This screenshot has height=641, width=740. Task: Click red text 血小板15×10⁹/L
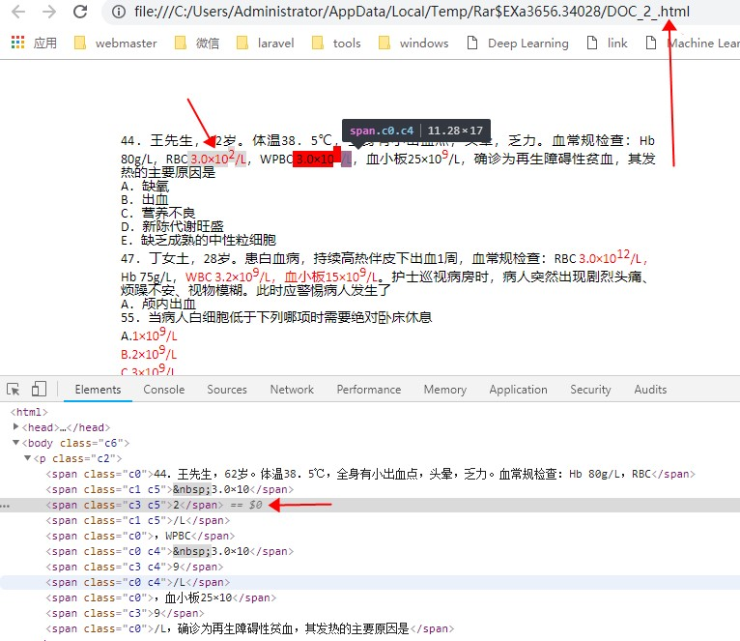331,276
